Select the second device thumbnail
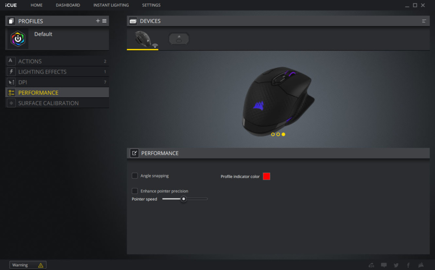Image resolution: width=435 pixels, height=270 pixels. (179, 39)
